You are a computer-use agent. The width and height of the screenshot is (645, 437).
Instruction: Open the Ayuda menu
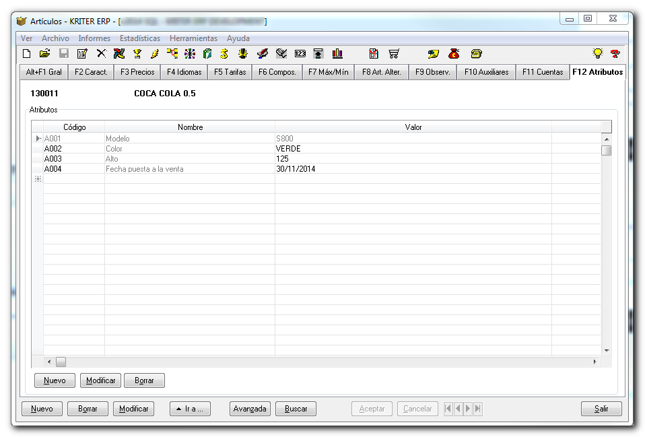[238, 38]
